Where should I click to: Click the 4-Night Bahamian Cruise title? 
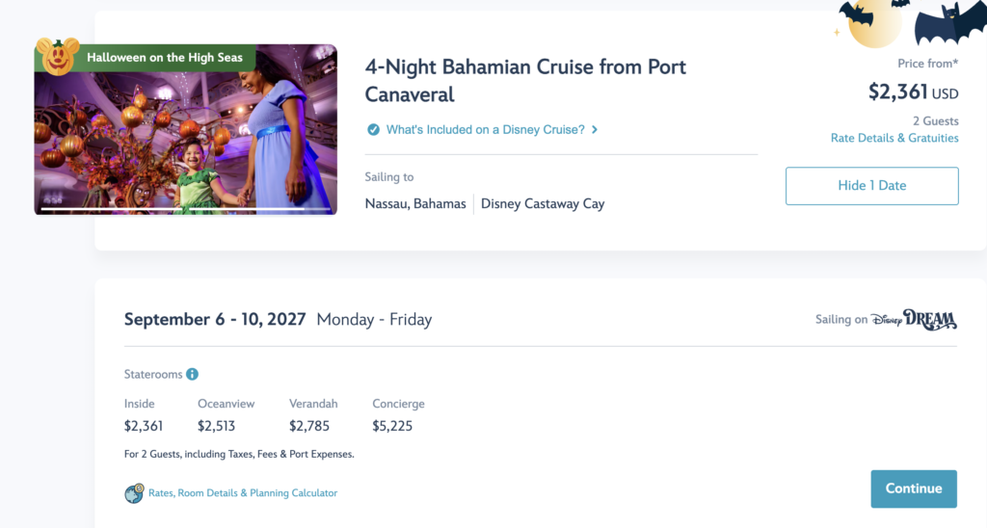[x=525, y=81]
